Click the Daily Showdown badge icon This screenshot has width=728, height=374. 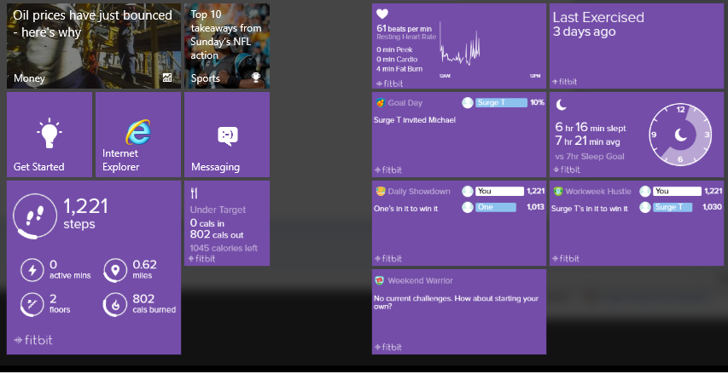pyautogui.click(x=381, y=192)
